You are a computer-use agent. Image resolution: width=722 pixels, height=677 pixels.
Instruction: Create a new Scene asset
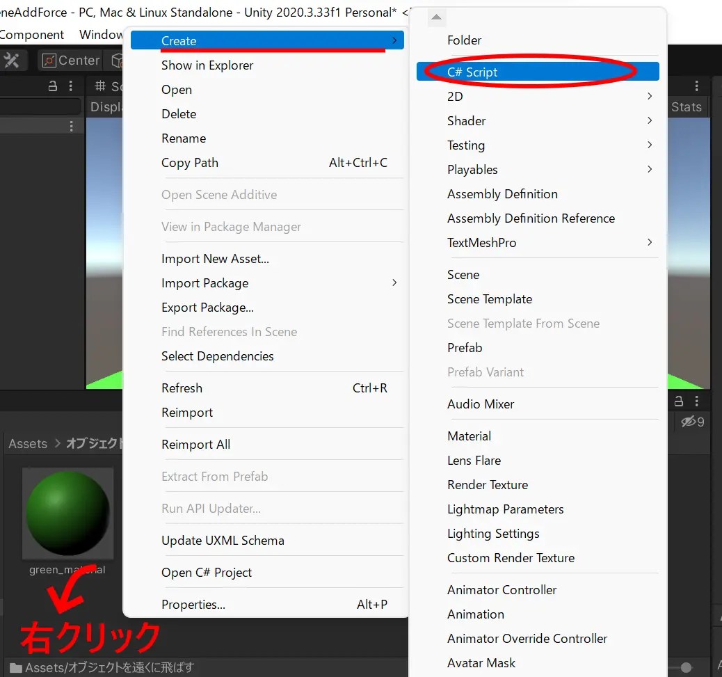(538, 275)
